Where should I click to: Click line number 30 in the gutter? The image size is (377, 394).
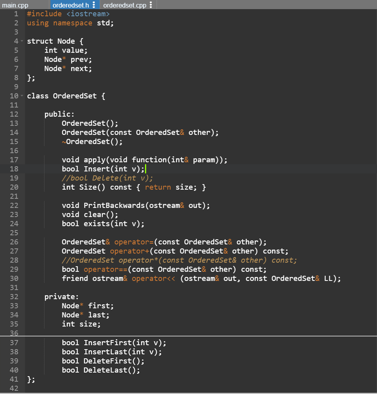click(14, 278)
